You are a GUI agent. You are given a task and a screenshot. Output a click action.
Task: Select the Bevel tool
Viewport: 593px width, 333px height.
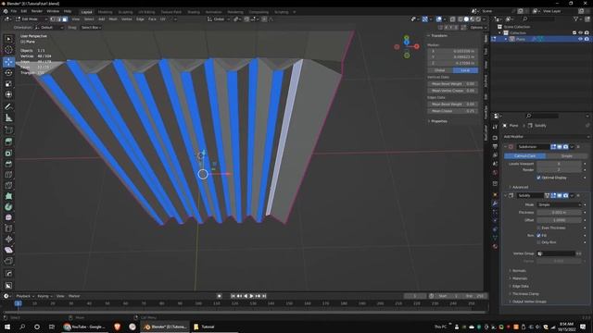(8, 164)
